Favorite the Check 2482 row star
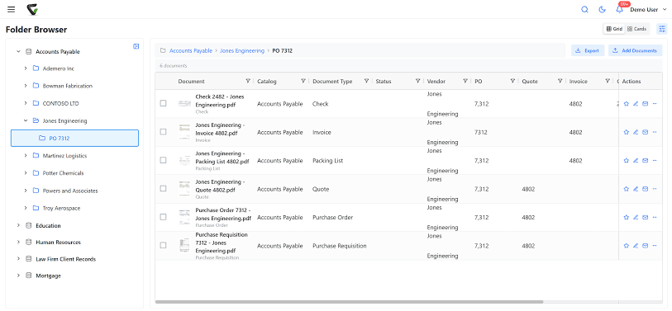The height and width of the screenshot is (311, 672). [x=627, y=103]
